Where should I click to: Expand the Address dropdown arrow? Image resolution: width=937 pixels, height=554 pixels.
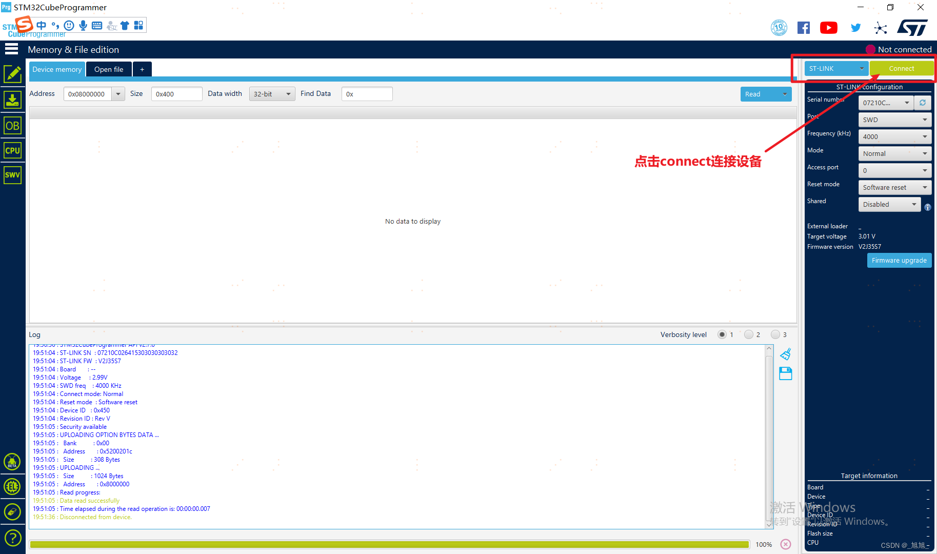[x=118, y=94]
